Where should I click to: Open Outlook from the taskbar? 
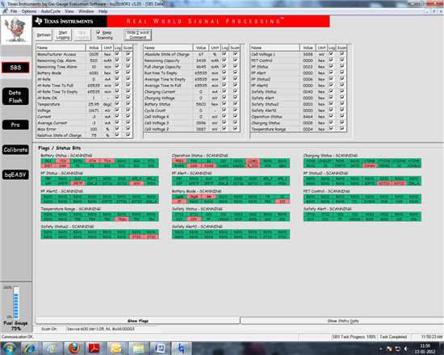pos(116,349)
